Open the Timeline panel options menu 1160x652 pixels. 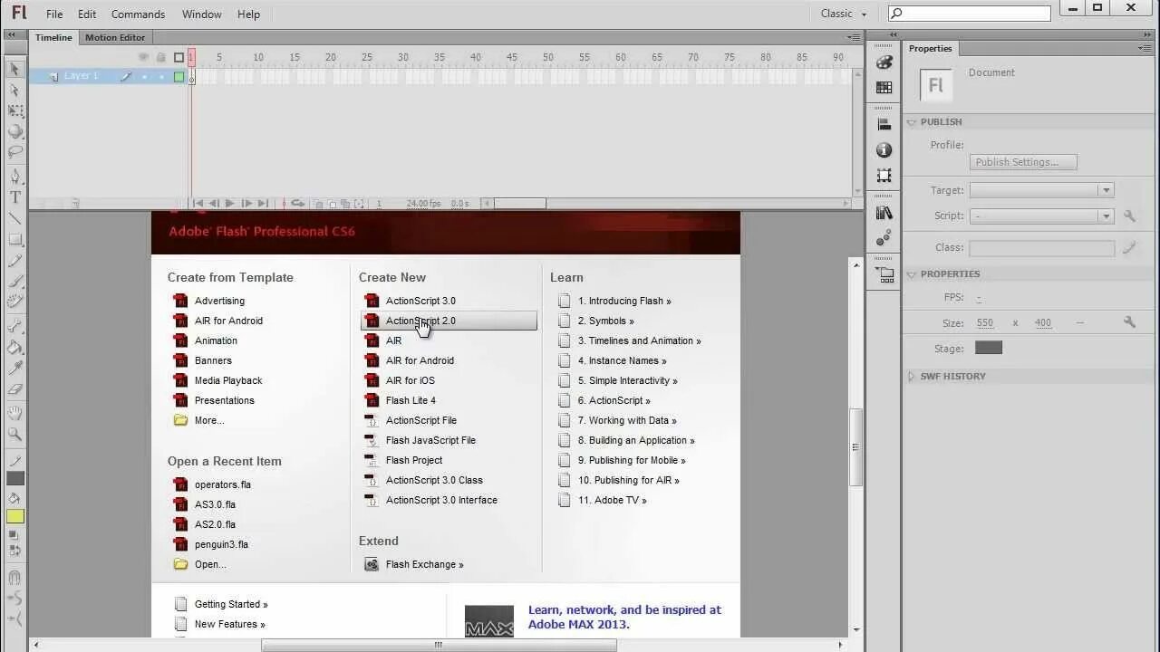(854, 37)
